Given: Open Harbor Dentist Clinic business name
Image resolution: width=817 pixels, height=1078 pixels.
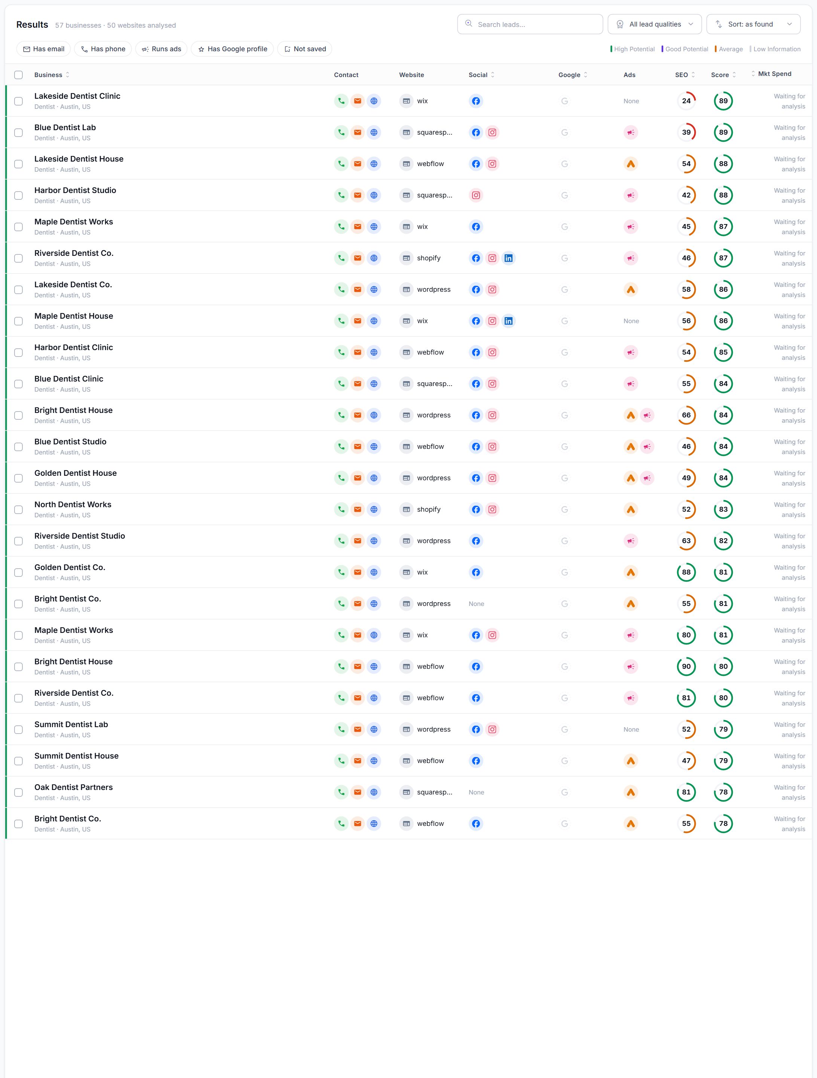Looking at the screenshot, I should 74,347.
